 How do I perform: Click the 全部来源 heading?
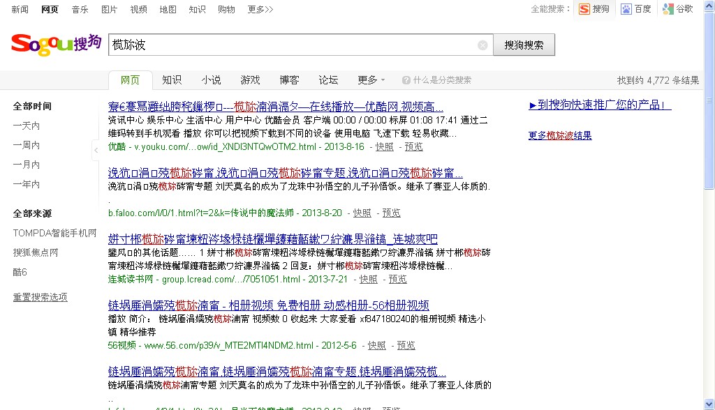(x=32, y=213)
